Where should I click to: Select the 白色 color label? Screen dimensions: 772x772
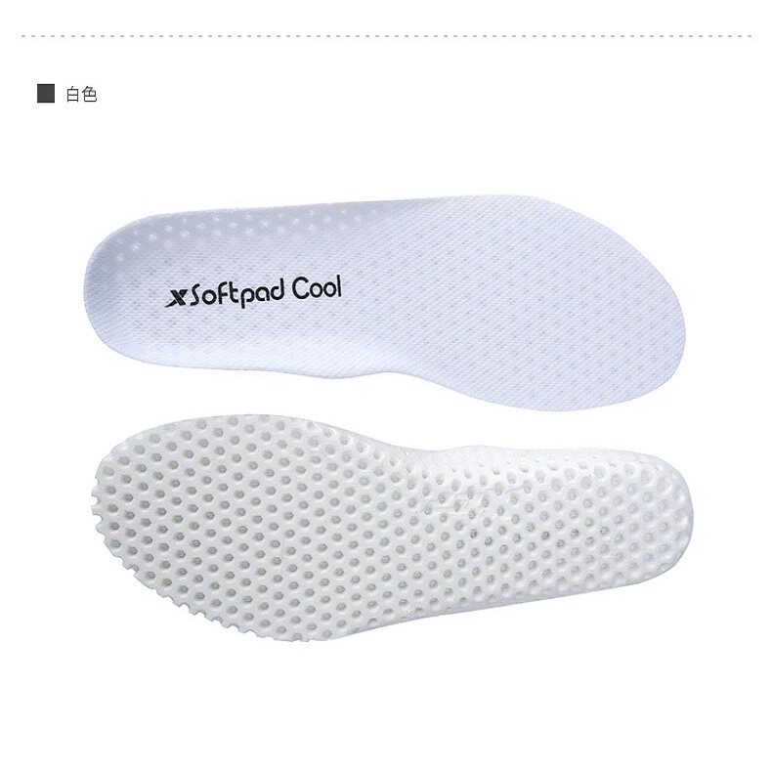point(82,94)
